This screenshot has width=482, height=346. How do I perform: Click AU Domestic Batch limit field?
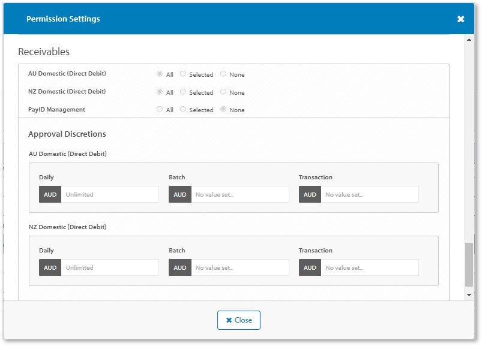(x=239, y=194)
